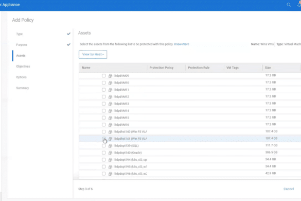Screen dimensions: 301x201
Task: Click the VM icon next to l1dpdVM10
Action: (x=110, y=82)
